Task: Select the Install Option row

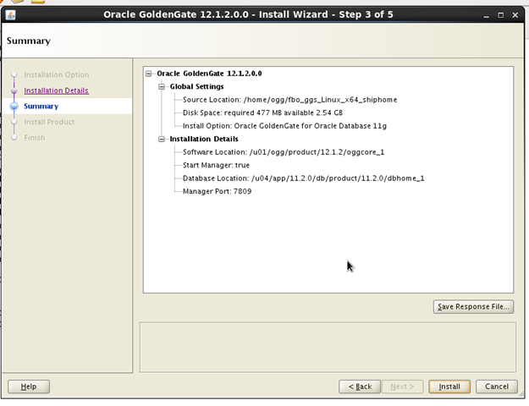Action: tap(284, 126)
